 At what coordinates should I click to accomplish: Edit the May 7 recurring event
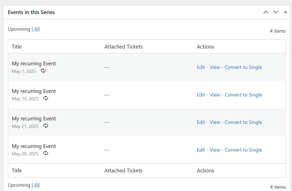click(x=201, y=67)
